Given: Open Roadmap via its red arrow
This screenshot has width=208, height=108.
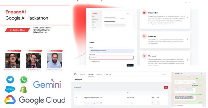Looking at the screenshot, I should coord(187,39).
